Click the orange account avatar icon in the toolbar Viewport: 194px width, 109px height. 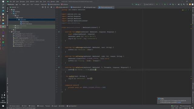[x=190, y=4]
